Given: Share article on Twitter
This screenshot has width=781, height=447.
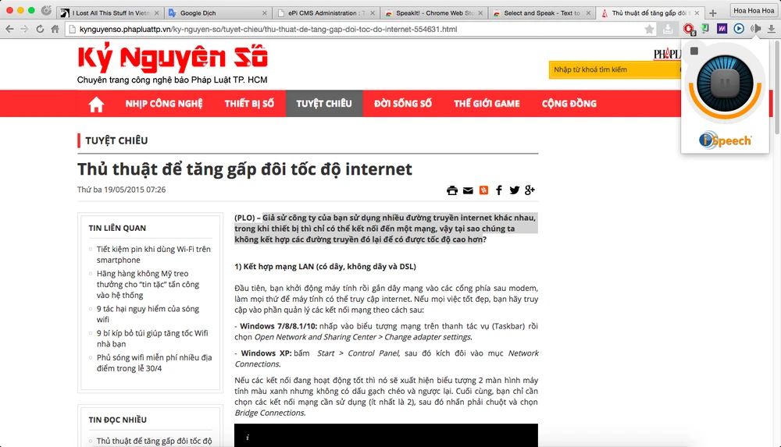Looking at the screenshot, I should [514, 190].
